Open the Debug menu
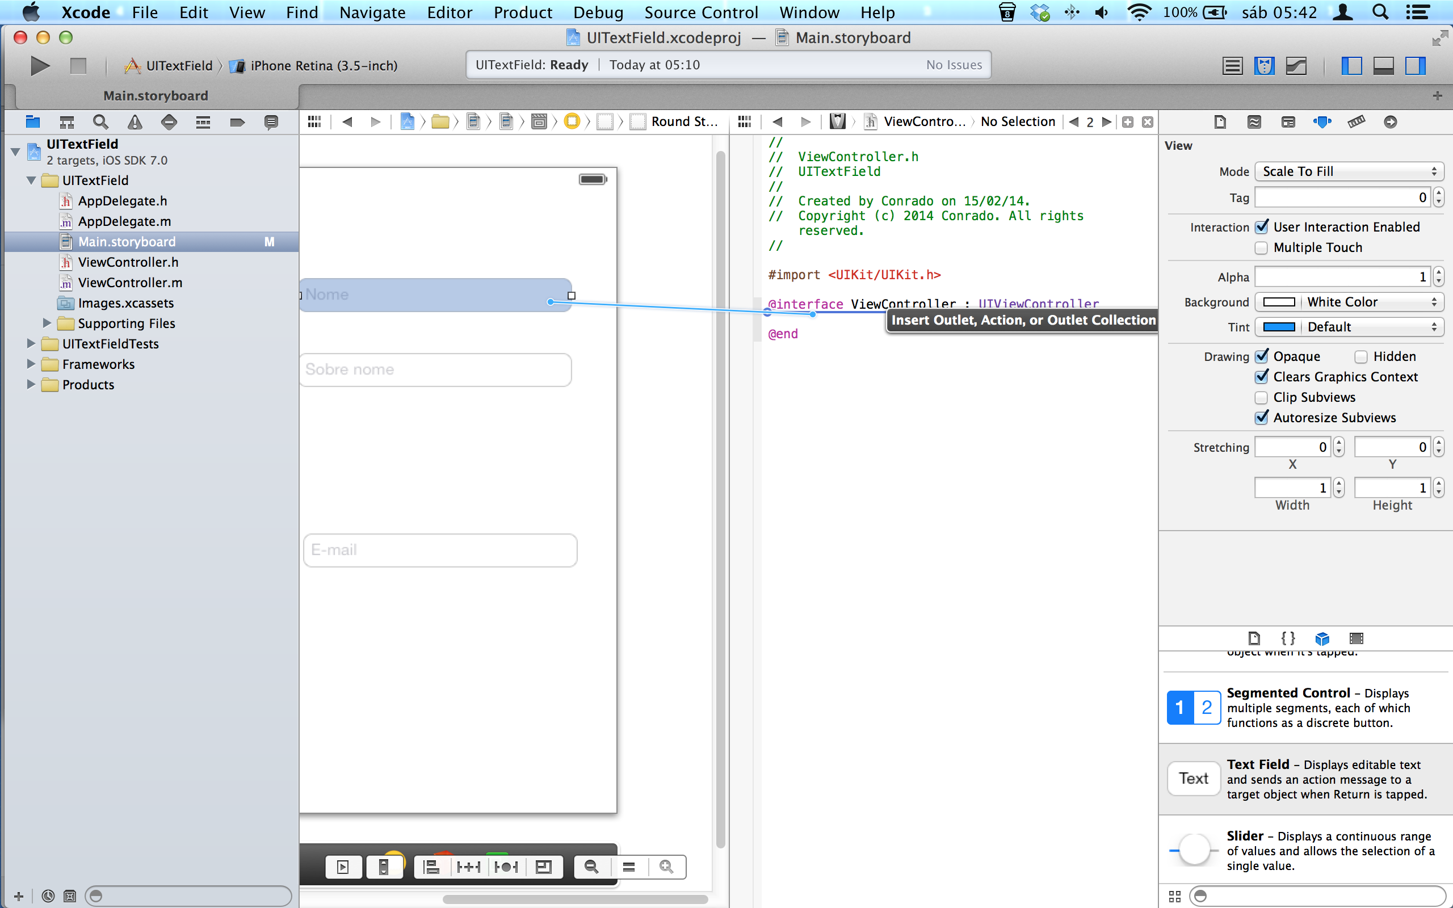The height and width of the screenshot is (908, 1453). click(598, 12)
